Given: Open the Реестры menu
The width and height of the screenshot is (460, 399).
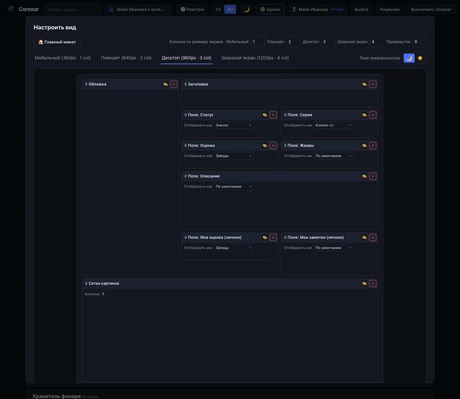Looking at the screenshot, I should (x=192, y=9).
